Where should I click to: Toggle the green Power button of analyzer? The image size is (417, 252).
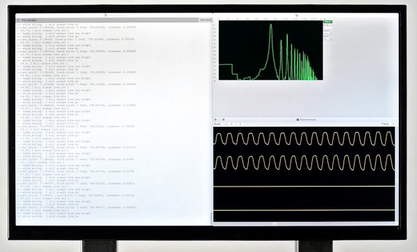point(327,22)
